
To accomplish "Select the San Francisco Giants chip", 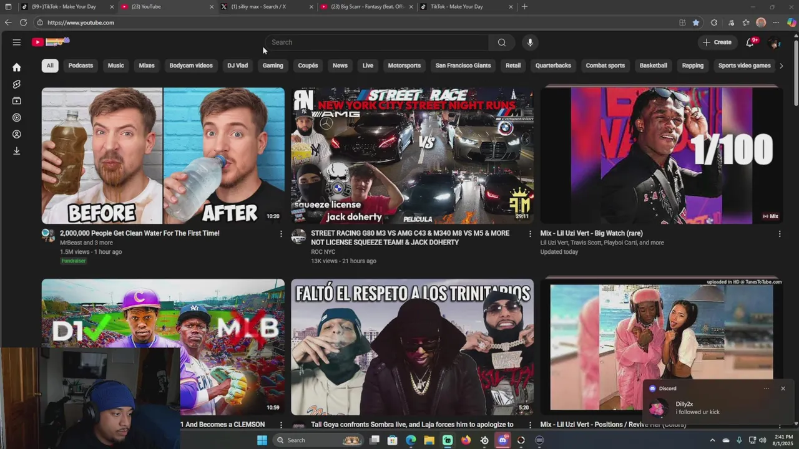I will click(x=463, y=65).
